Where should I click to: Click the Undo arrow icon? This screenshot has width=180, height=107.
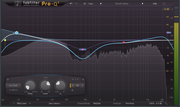click(71, 4)
